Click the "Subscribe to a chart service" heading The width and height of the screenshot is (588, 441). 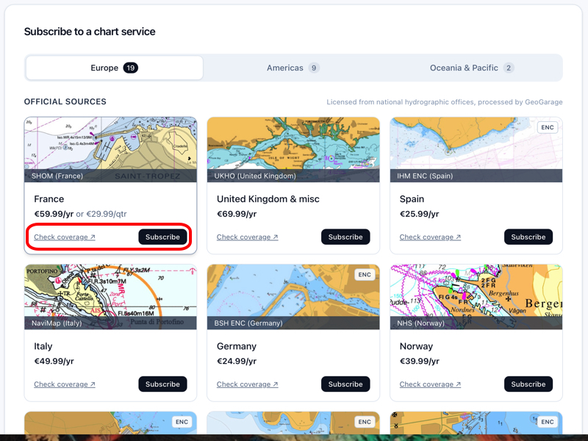pyautogui.click(x=90, y=32)
